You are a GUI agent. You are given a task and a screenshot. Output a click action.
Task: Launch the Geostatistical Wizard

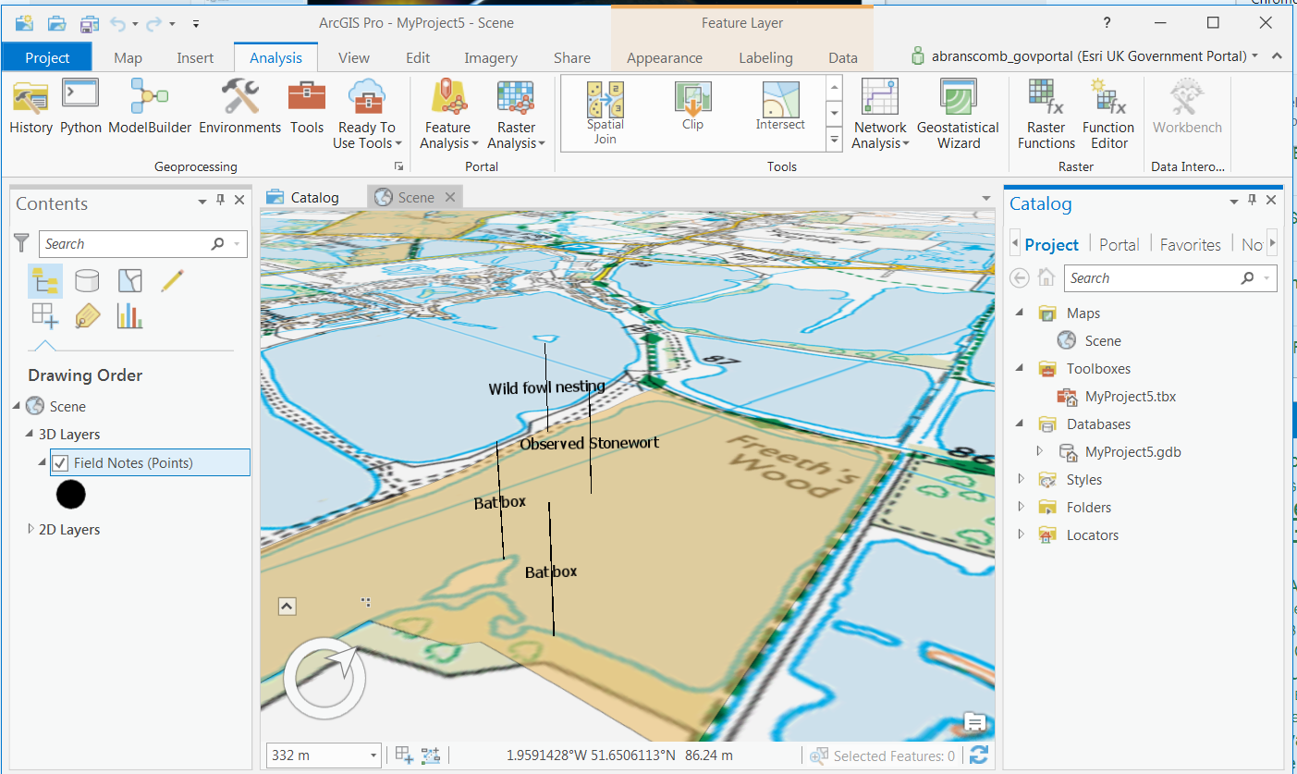[x=958, y=115]
